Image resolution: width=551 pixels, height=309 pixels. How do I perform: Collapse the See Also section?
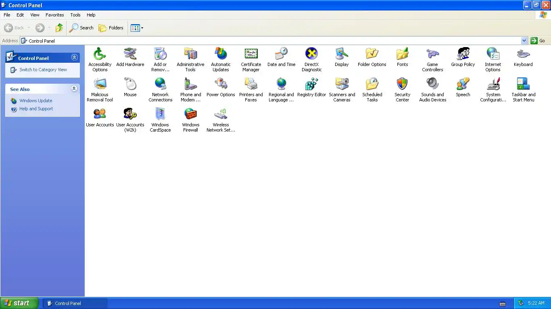point(74,89)
